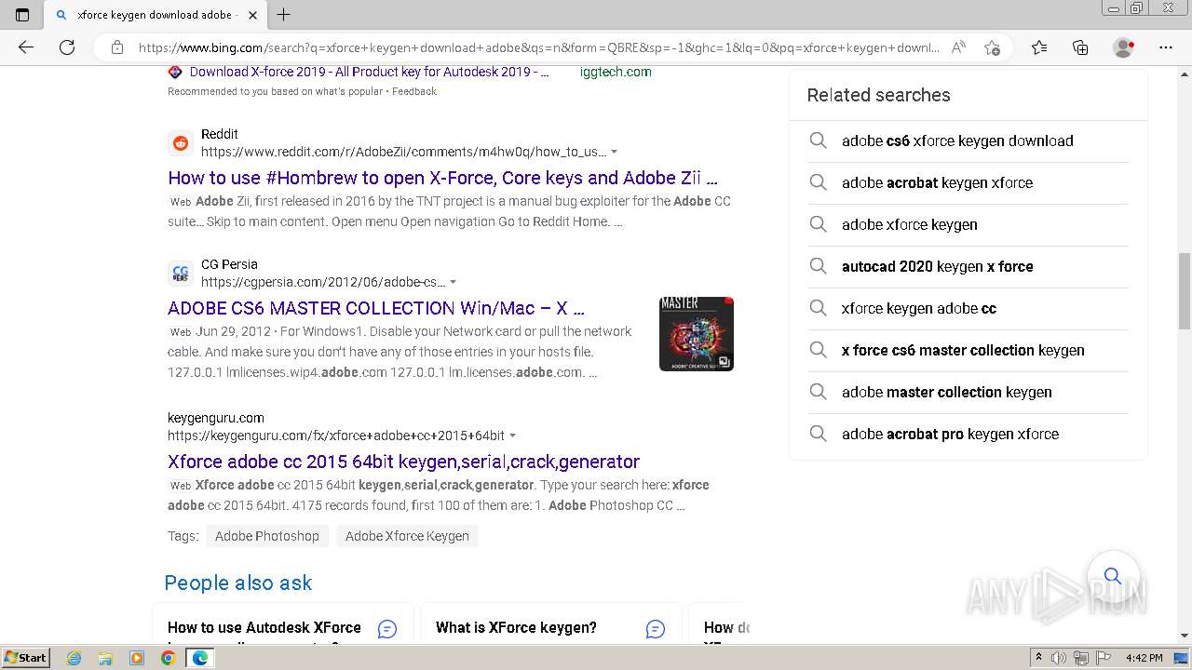Close the xforce keygen search tab

pyautogui.click(x=252, y=15)
